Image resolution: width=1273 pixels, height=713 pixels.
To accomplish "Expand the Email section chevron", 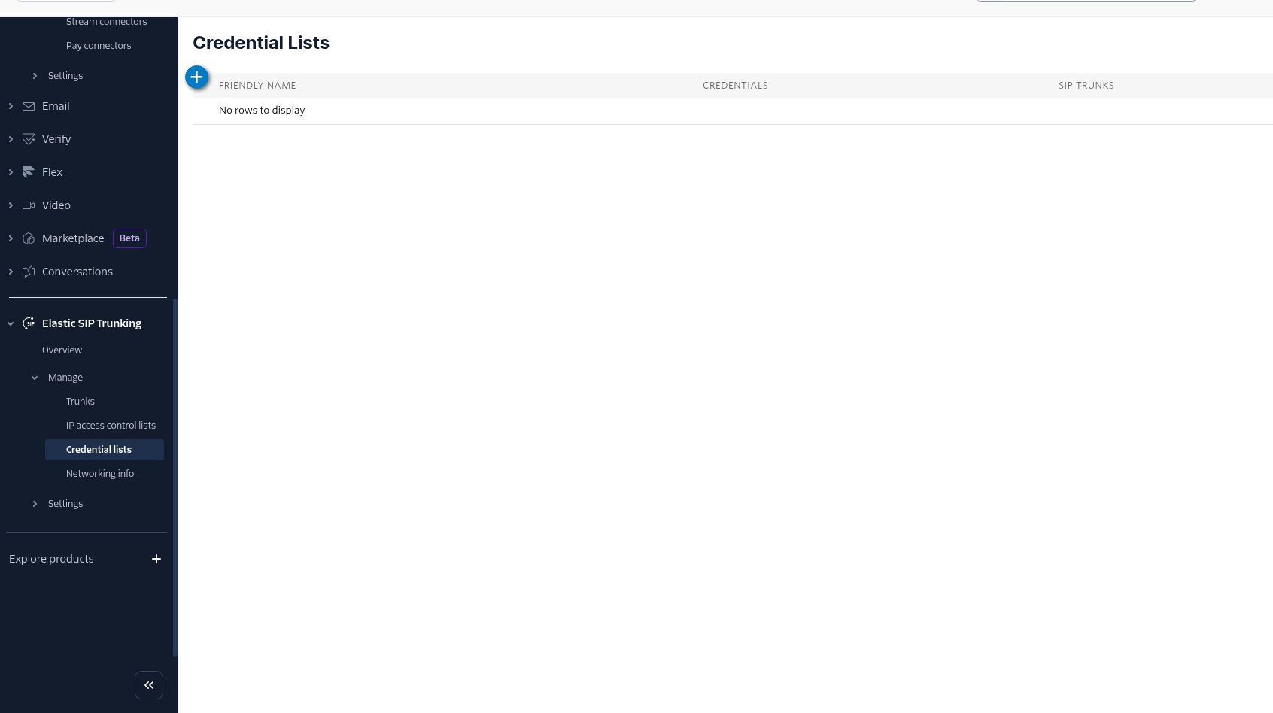I will 11,106.
